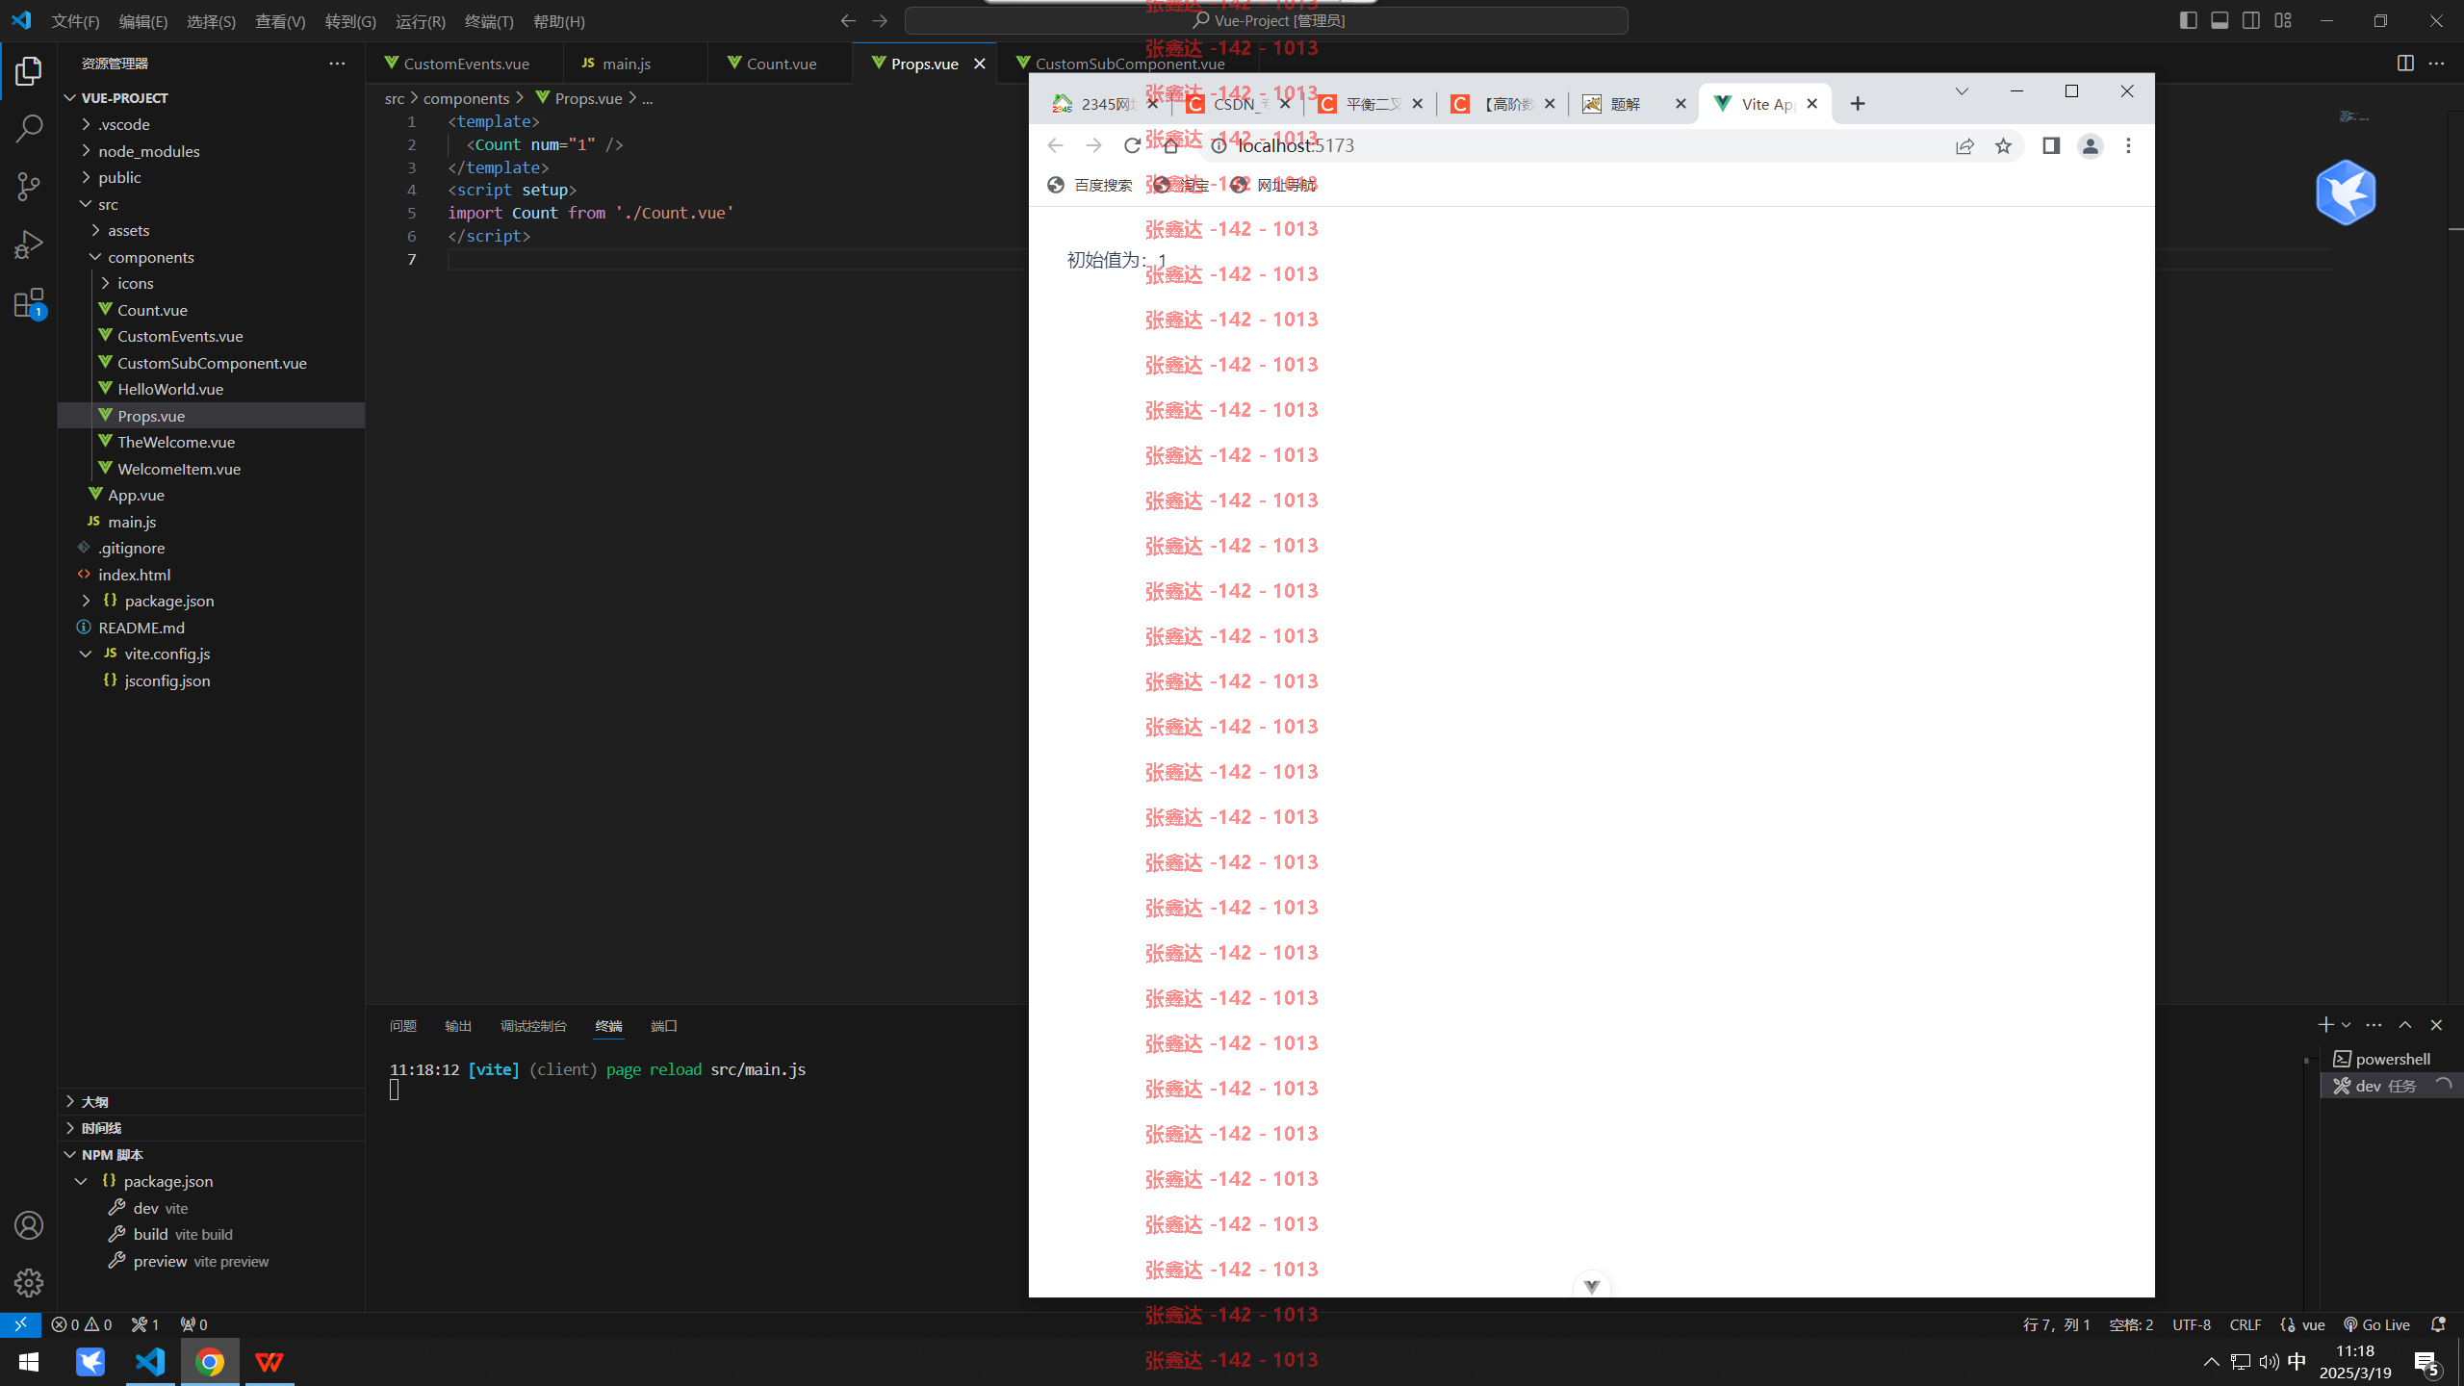Open Run and Debug view
The height and width of the screenshot is (1386, 2464).
tap(29, 244)
